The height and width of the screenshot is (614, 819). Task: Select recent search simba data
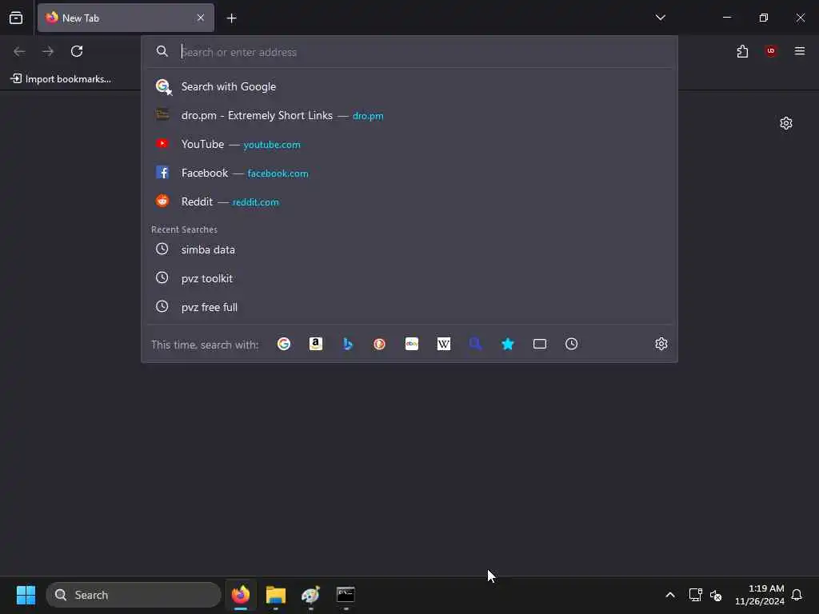pyautogui.click(x=409, y=249)
